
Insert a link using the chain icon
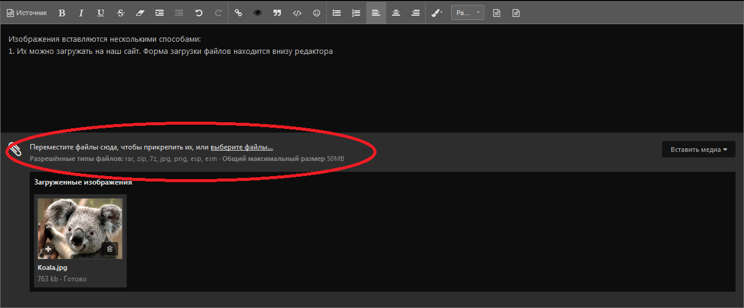(x=238, y=13)
